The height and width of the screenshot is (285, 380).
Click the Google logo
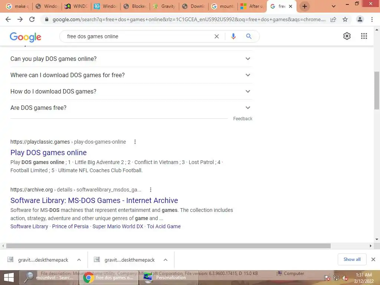26,37
